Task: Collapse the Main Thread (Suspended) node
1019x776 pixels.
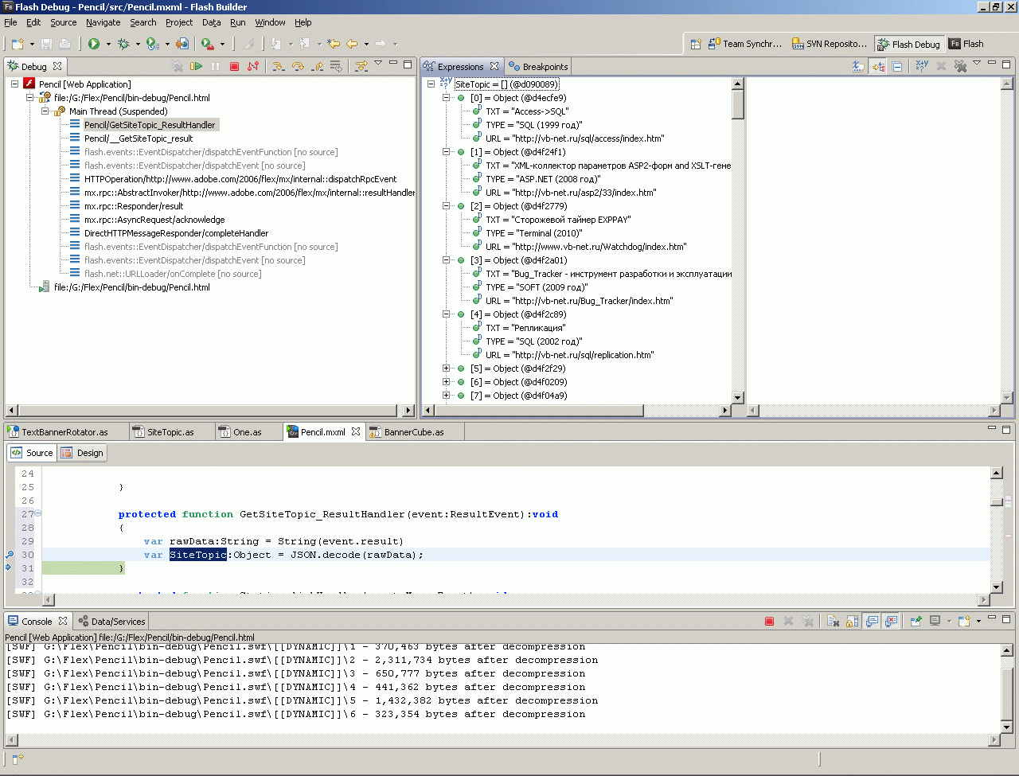Action: [x=45, y=111]
